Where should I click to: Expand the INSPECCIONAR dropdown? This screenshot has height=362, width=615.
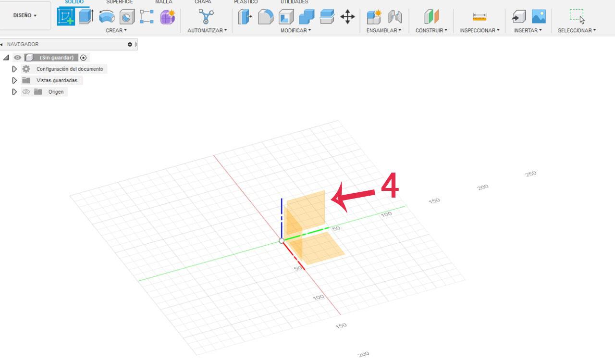[480, 30]
